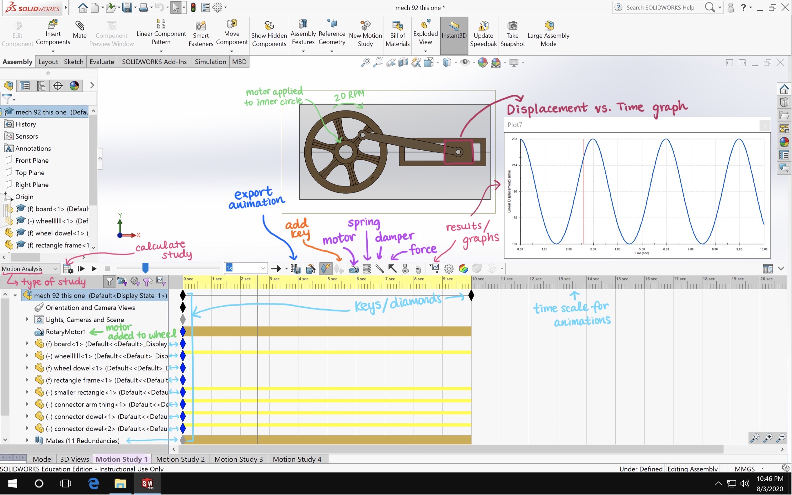Switch to the Simulation ribbon tab

click(x=210, y=62)
